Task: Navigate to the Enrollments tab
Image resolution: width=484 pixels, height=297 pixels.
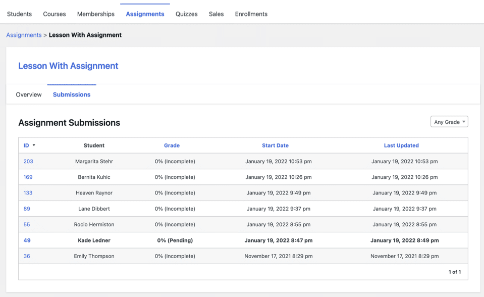Action: (251, 14)
